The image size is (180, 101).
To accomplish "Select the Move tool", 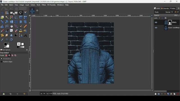I will [x=2, y=13].
